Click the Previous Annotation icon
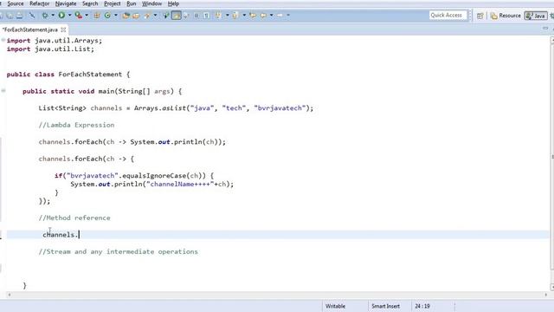This screenshot has width=554, height=312. tap(235, 16)
